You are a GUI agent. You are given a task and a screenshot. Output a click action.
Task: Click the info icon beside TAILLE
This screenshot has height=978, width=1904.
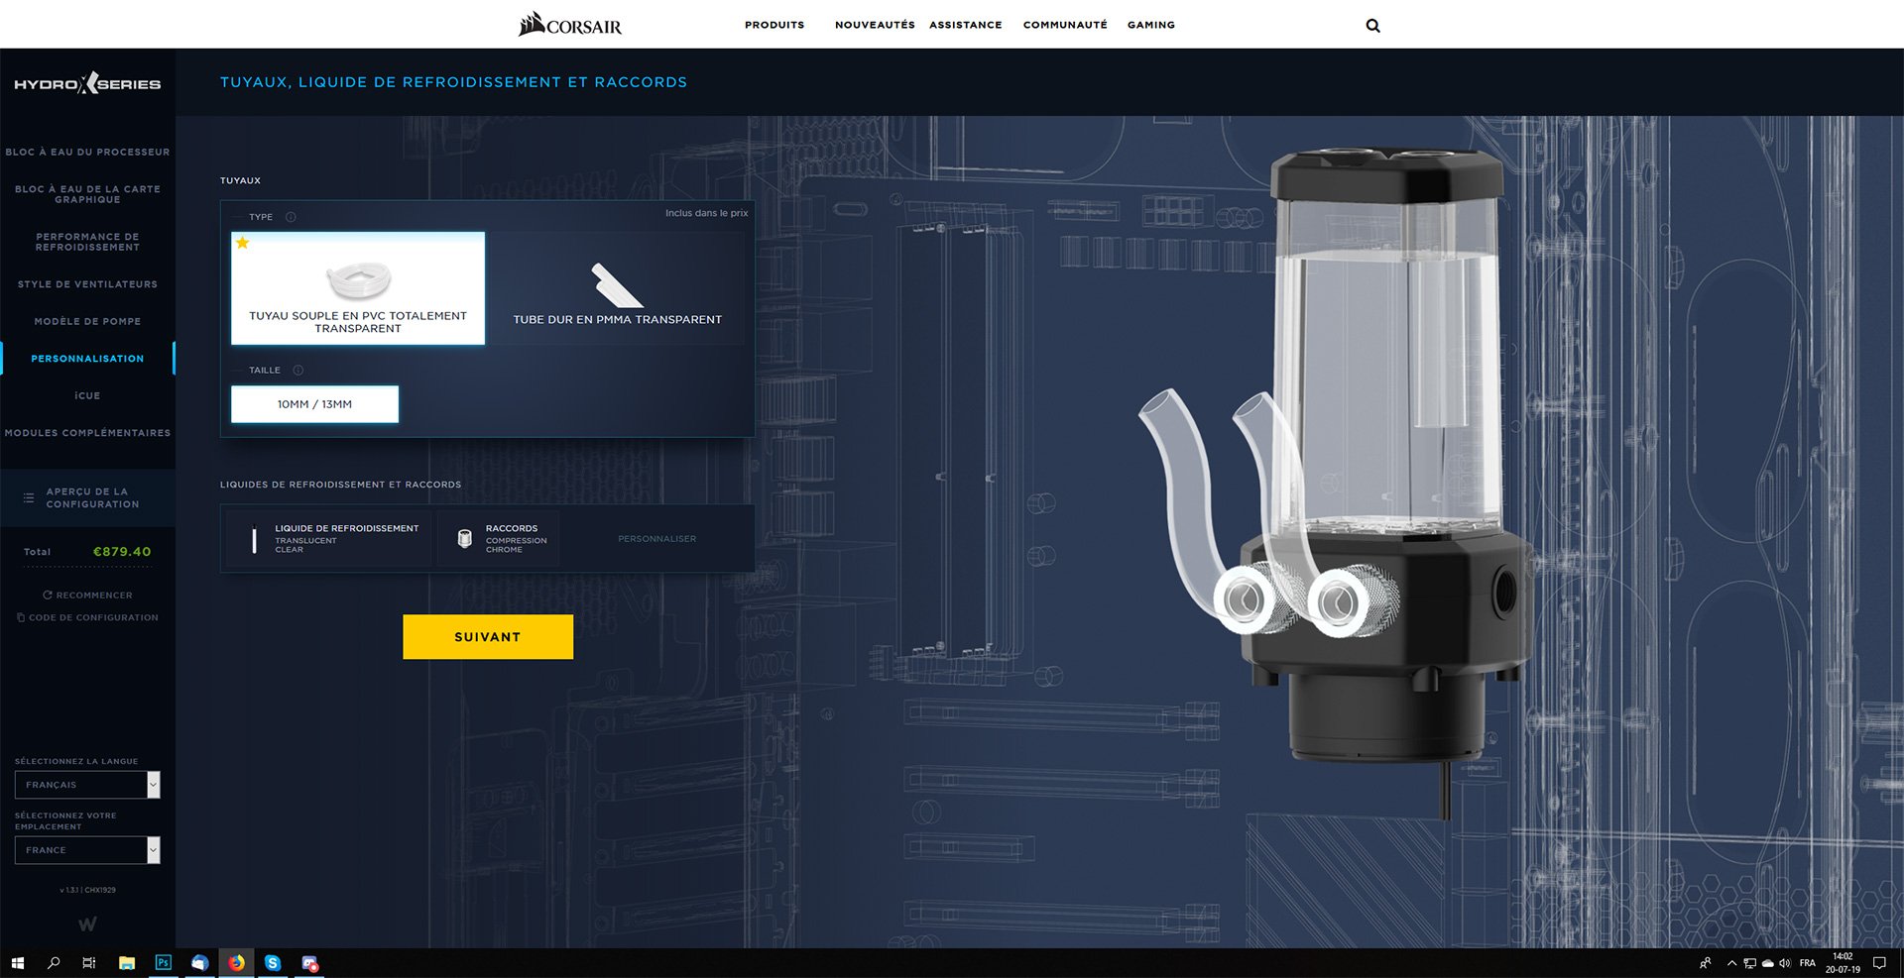click(298, 371)
